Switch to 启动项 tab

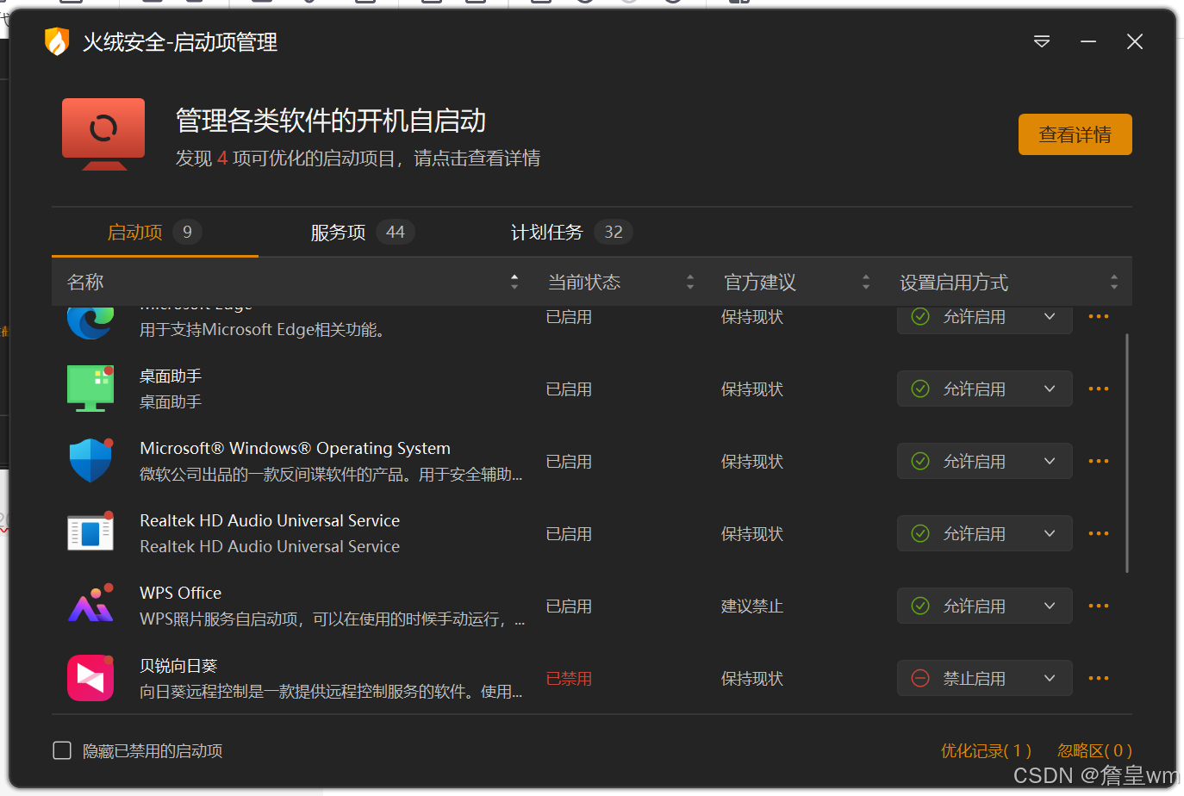[x=154, y=232]
